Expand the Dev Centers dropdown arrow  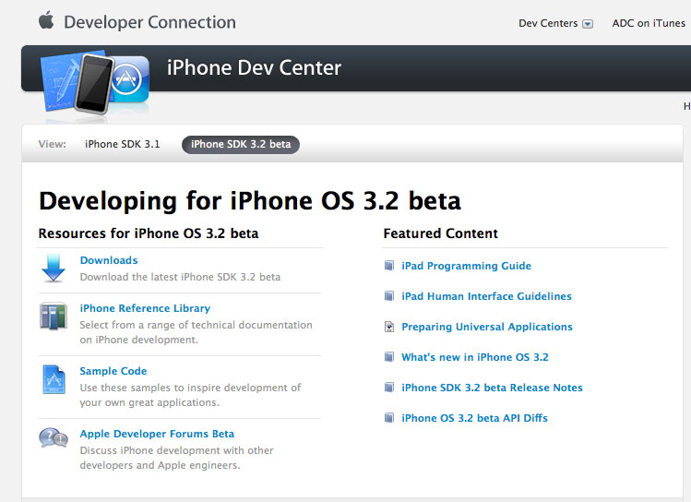tap(588, 24)
